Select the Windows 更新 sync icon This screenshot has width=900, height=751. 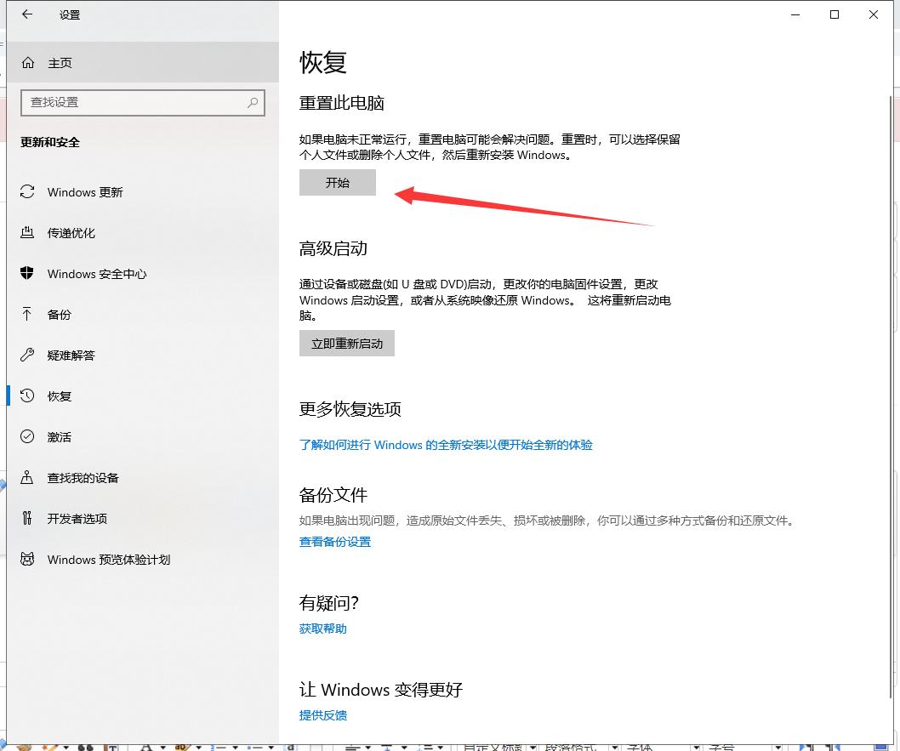pos(26,192)
